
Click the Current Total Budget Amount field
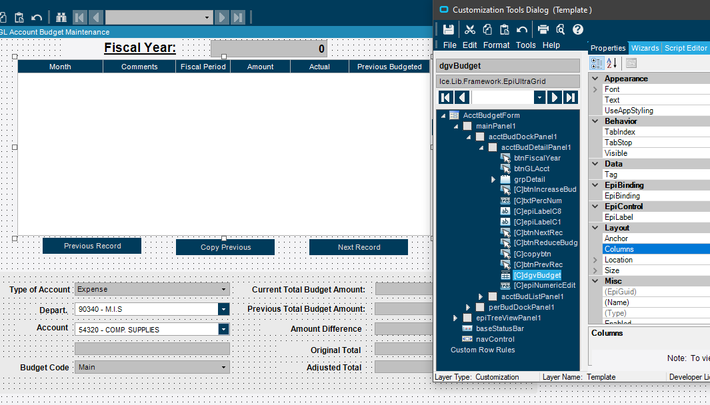pyautogui.click(x=404, y=289)
